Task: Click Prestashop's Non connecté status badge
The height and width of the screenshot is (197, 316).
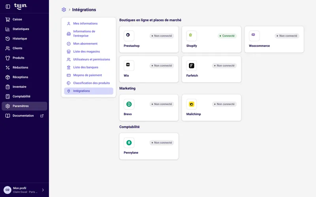Action: (162, 36)
